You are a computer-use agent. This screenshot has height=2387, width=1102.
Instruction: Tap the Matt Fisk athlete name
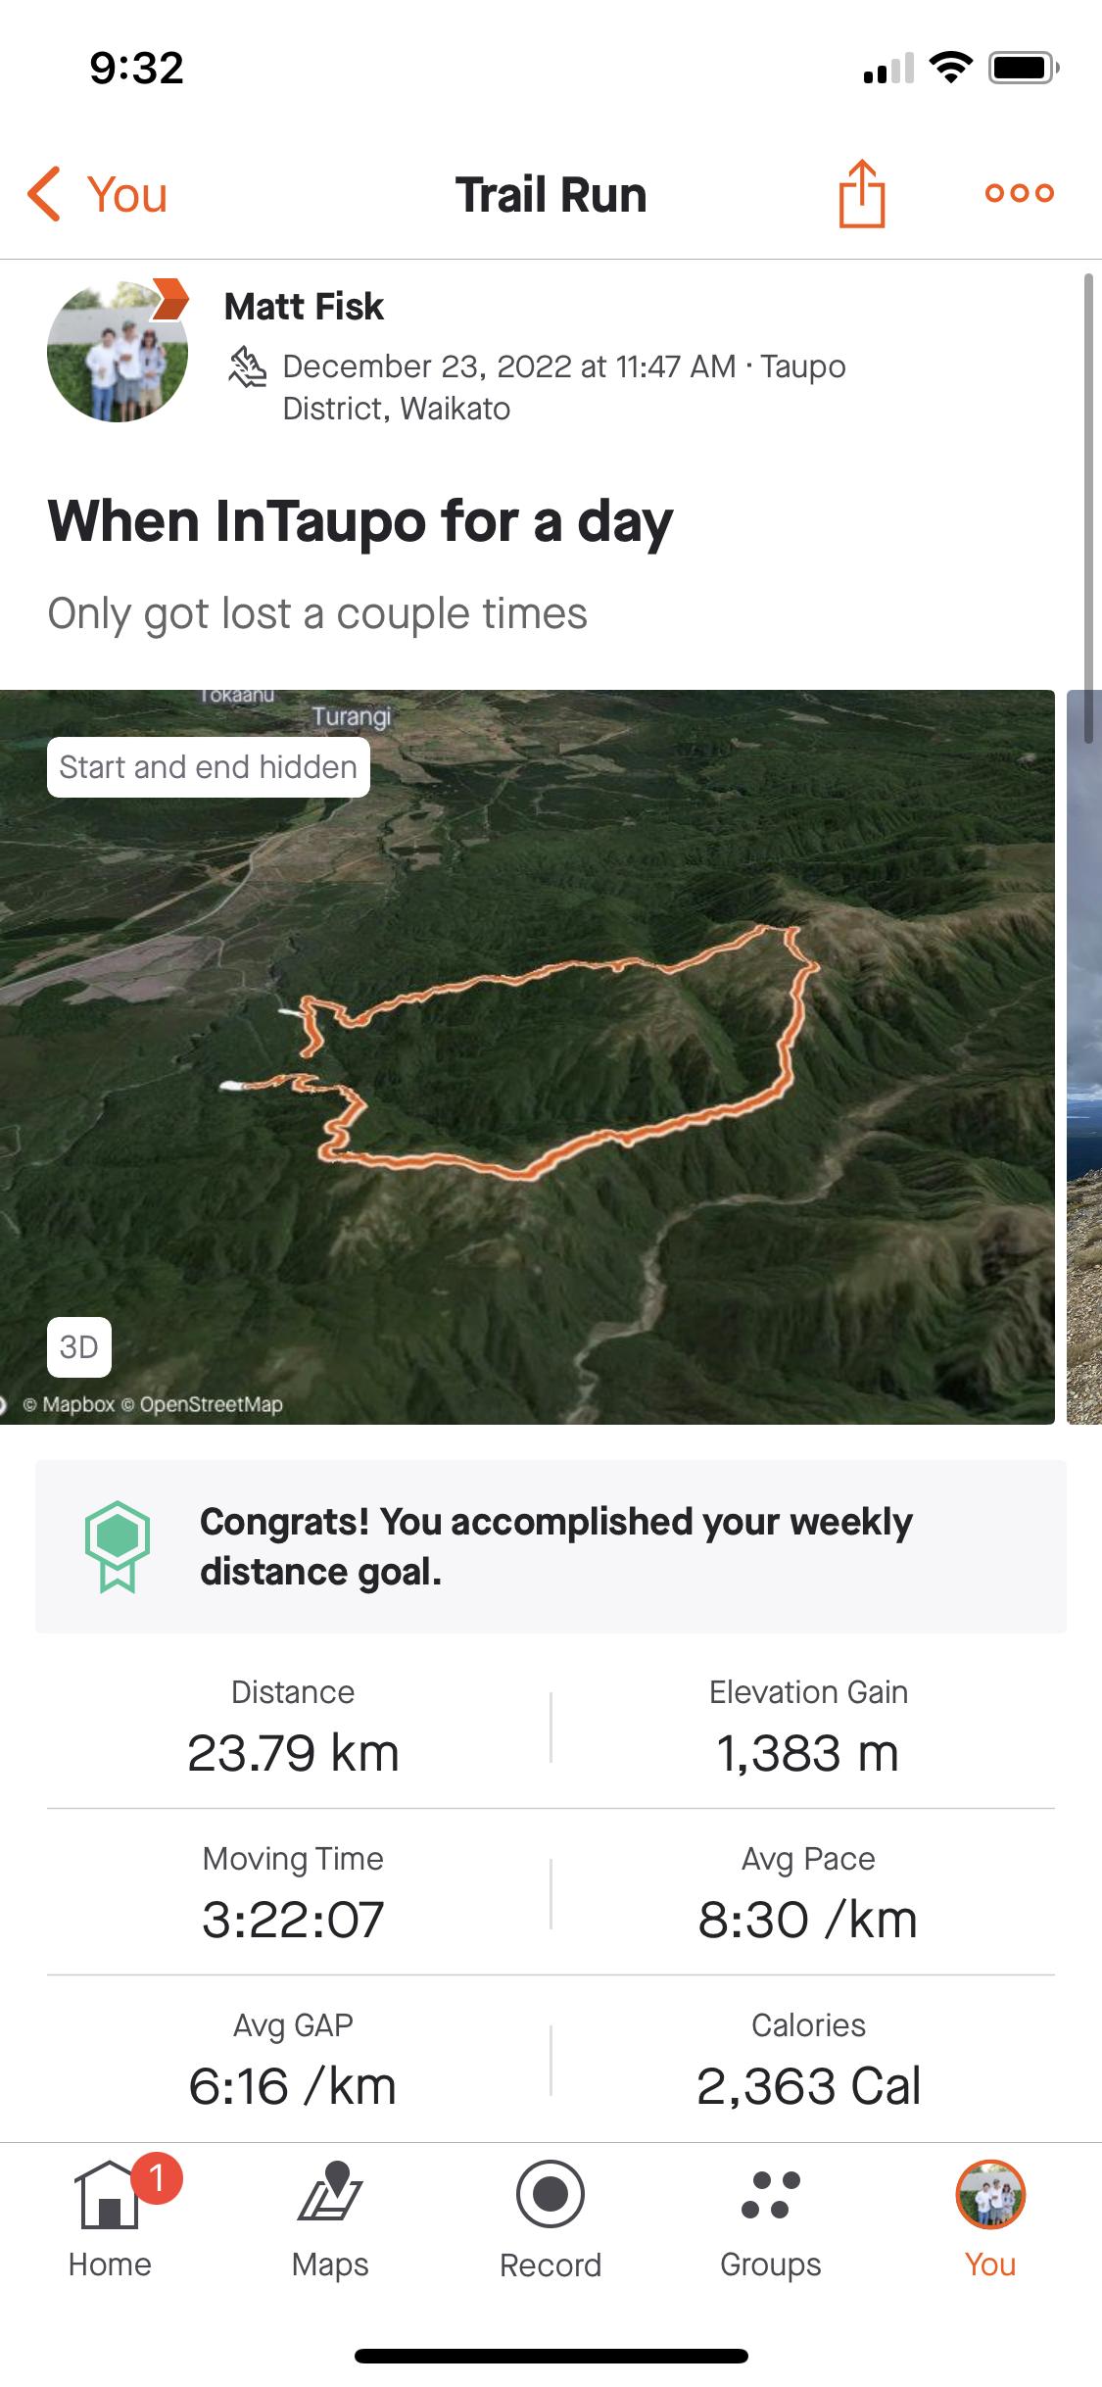point(304,307)
